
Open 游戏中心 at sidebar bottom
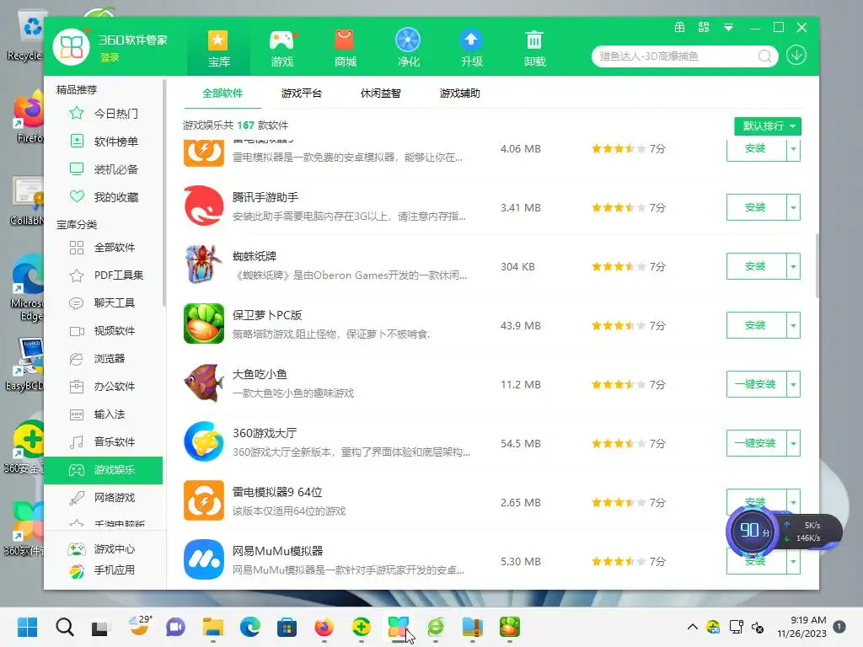click(x=101, y=549)
